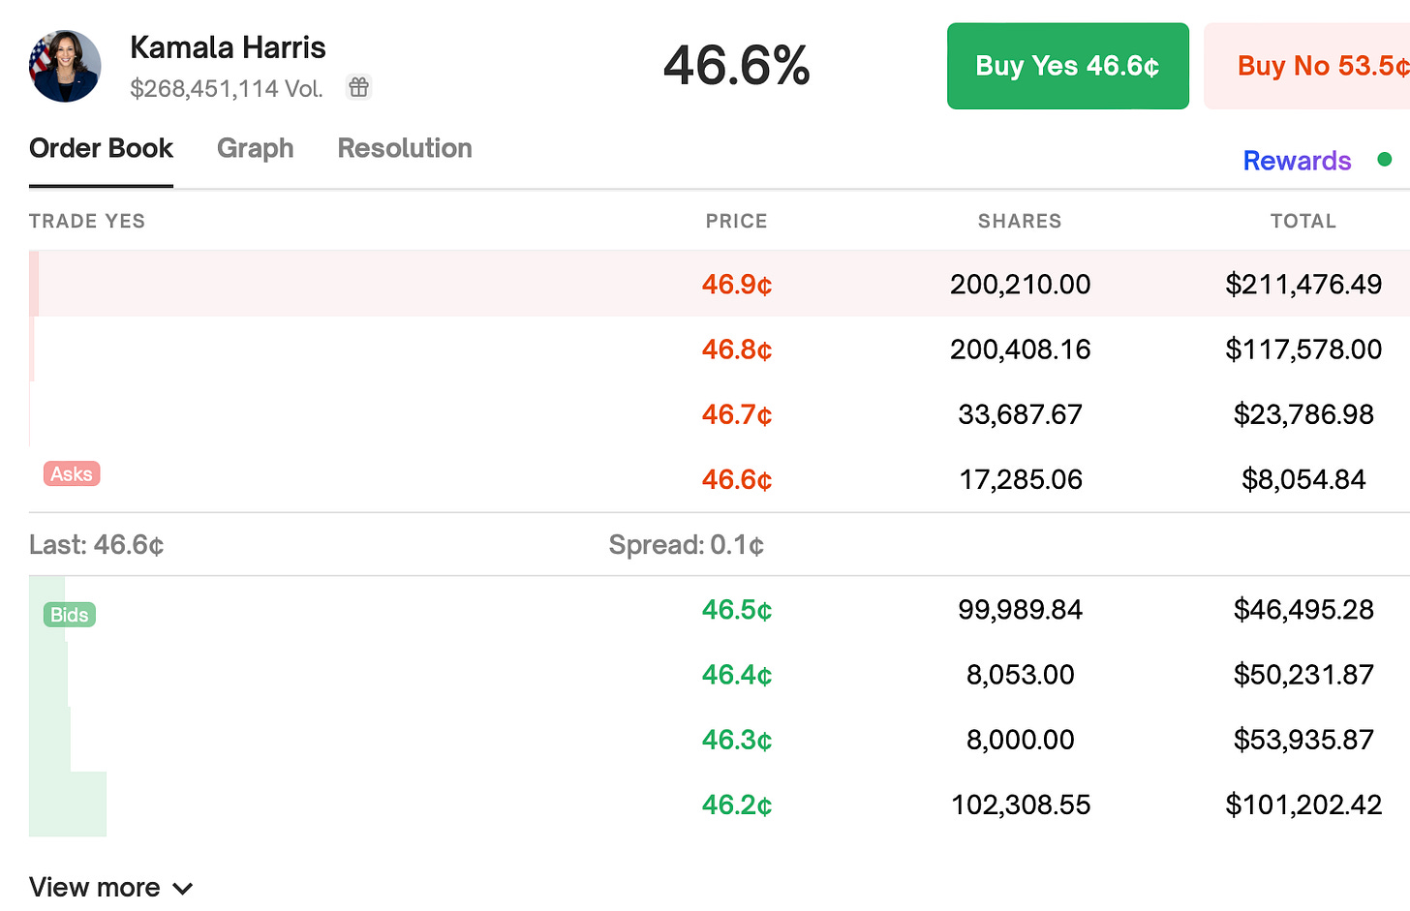Viewport: 1410px width, 911px height.
Task: Click total $46,495.28
Action: pos(1303,610)
